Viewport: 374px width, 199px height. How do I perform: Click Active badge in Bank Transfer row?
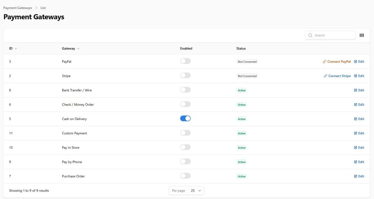[x=242, y=90]
